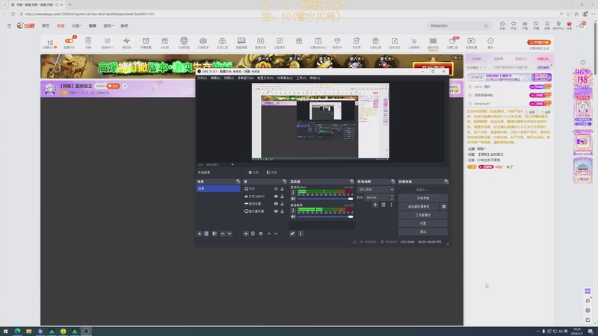Open messages bell icon in Douyu header

(x=547, y=25)
